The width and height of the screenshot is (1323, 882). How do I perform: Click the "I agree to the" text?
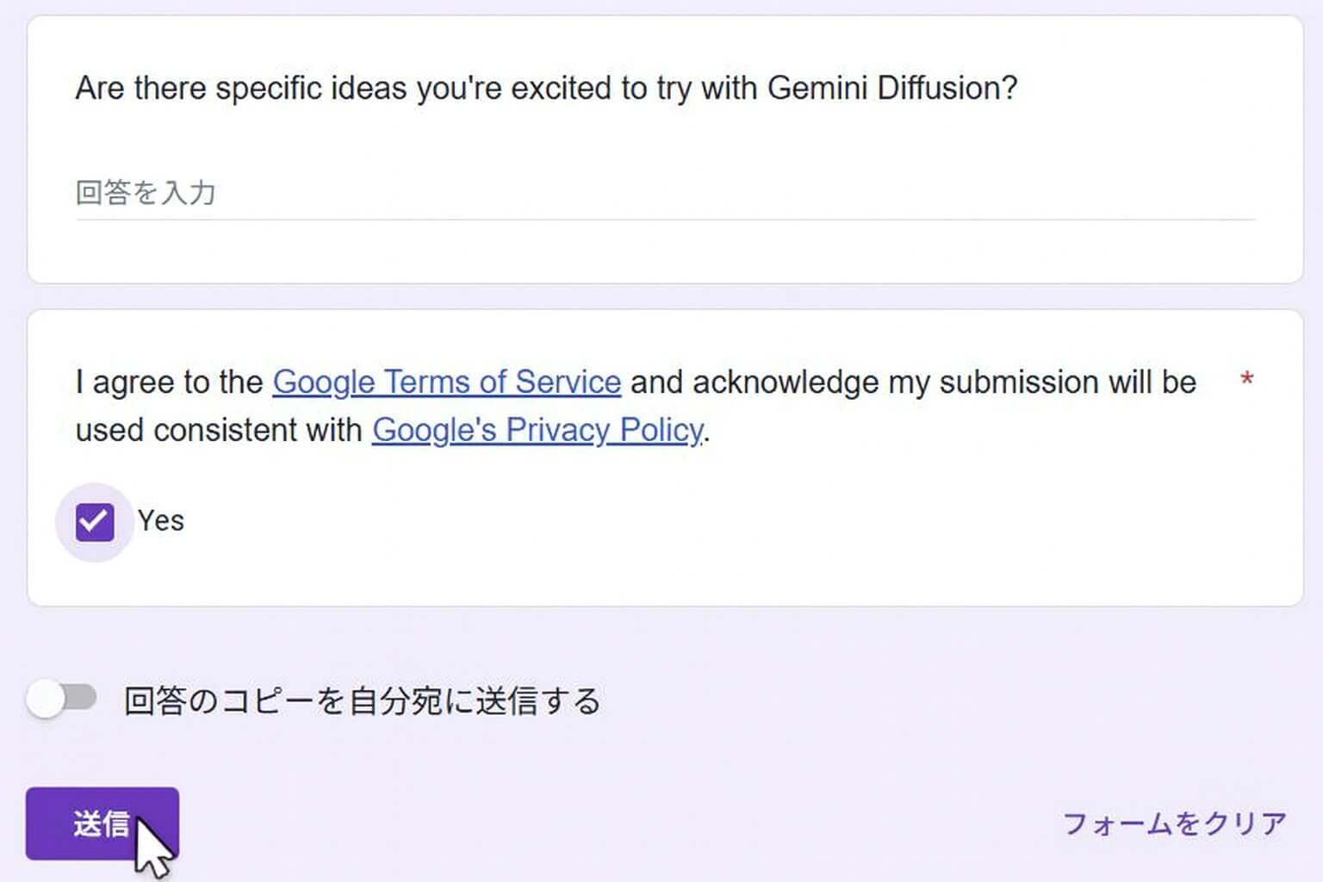click(169, 382)
